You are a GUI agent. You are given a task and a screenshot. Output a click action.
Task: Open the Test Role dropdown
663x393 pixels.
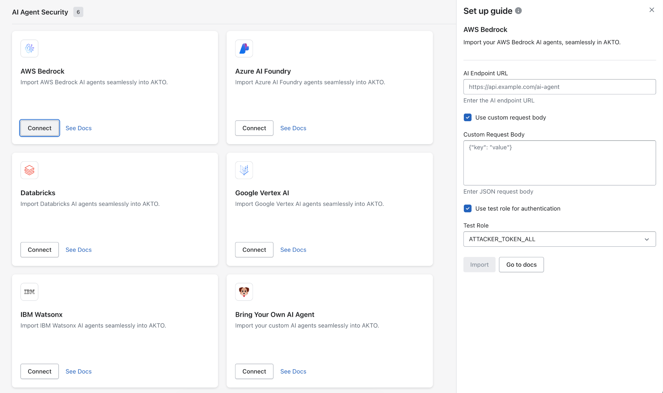pos(559,239)
